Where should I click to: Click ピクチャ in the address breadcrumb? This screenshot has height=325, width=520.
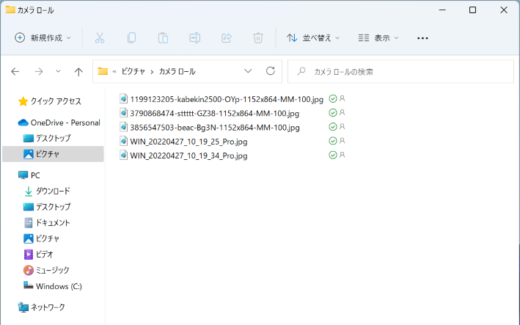click(133, 71)
